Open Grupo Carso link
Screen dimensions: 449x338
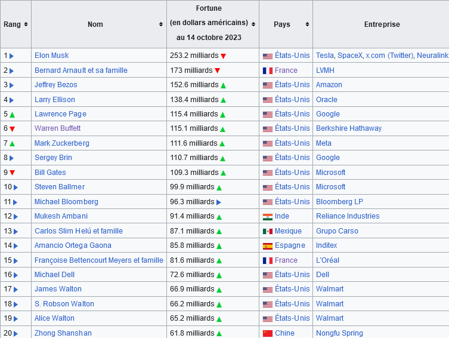(337, 231)
